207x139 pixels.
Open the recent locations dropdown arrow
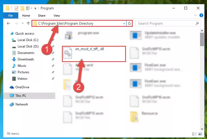[23, 23]
